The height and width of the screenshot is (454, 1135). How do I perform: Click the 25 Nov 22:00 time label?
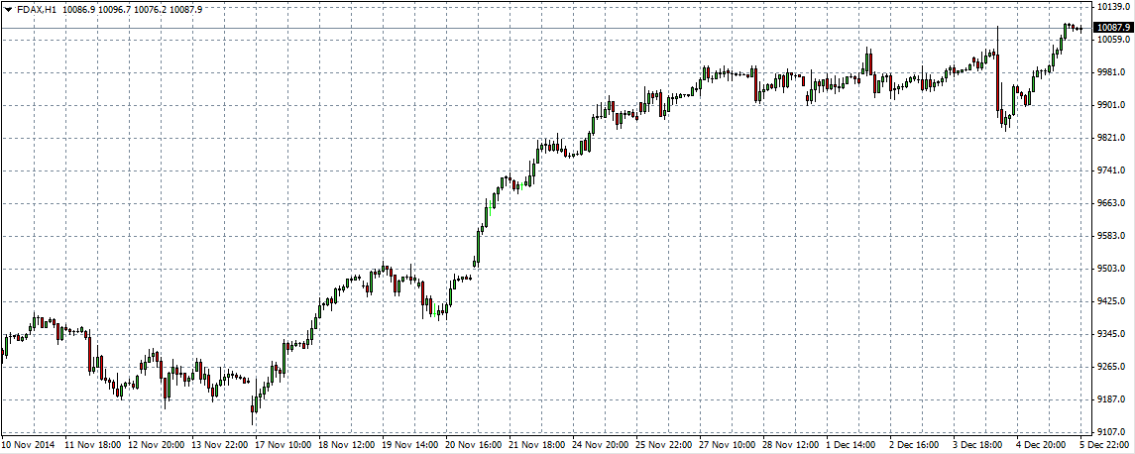(666, 446)
